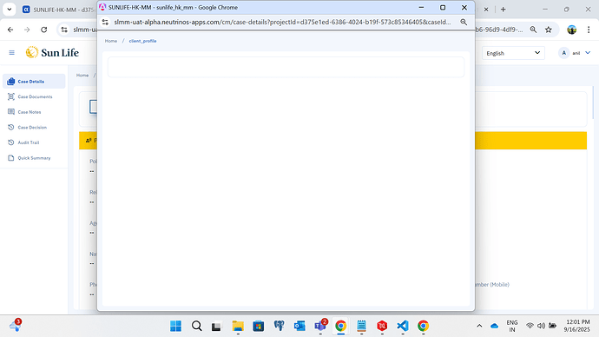The image size is (599, 337).
Task: Open Task View from the taskbar
Action: [x=217, y=326]
